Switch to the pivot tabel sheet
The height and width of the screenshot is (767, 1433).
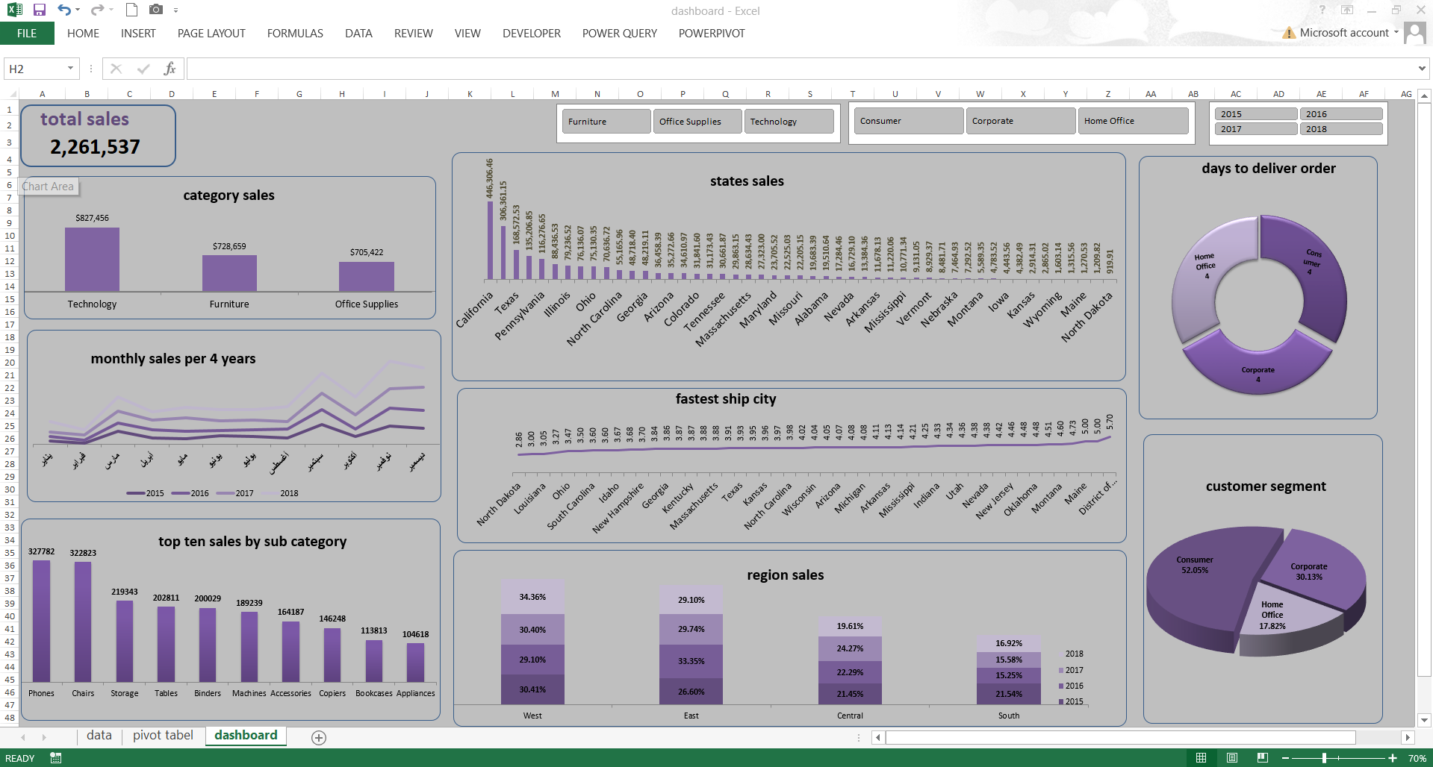tap(163, 736)
